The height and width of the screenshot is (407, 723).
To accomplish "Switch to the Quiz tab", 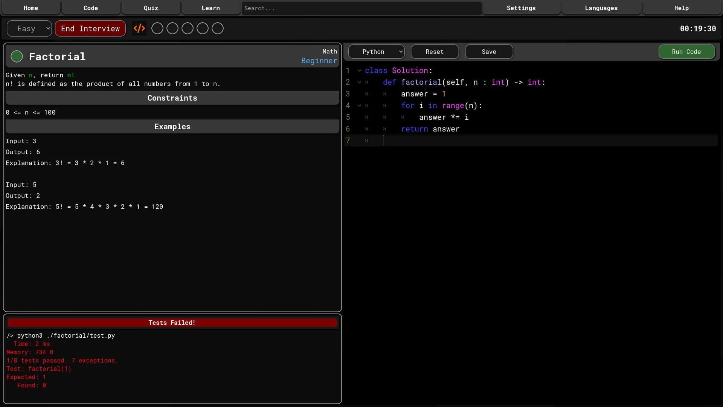I will click(151, 8).
